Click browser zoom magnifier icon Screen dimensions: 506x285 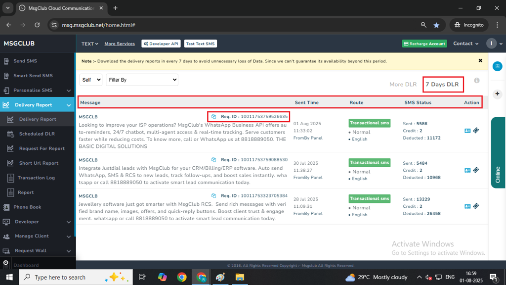(423, 25)
